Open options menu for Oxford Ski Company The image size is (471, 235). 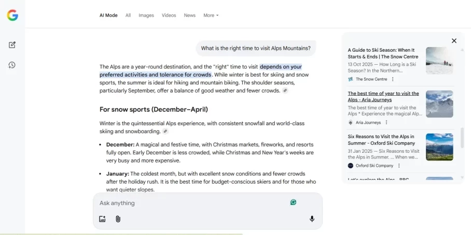pyautogui.click(x=399, y=166)
